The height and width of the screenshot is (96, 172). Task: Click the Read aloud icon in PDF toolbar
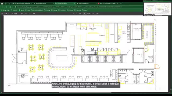click(34, 14)
